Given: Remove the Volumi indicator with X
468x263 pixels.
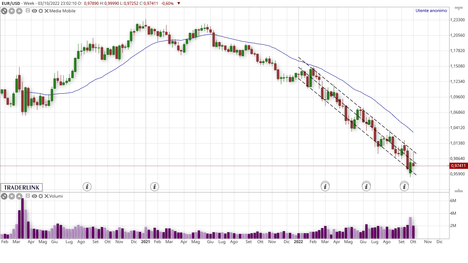Looking at the screenshot, I should tap(46, 196).
